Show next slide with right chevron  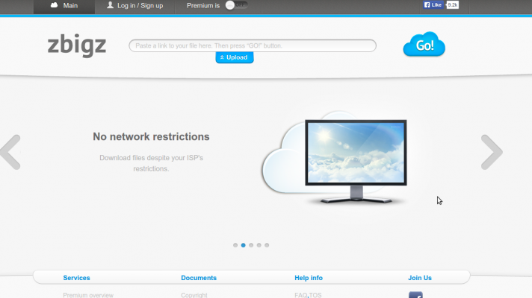tap(492, 152)
